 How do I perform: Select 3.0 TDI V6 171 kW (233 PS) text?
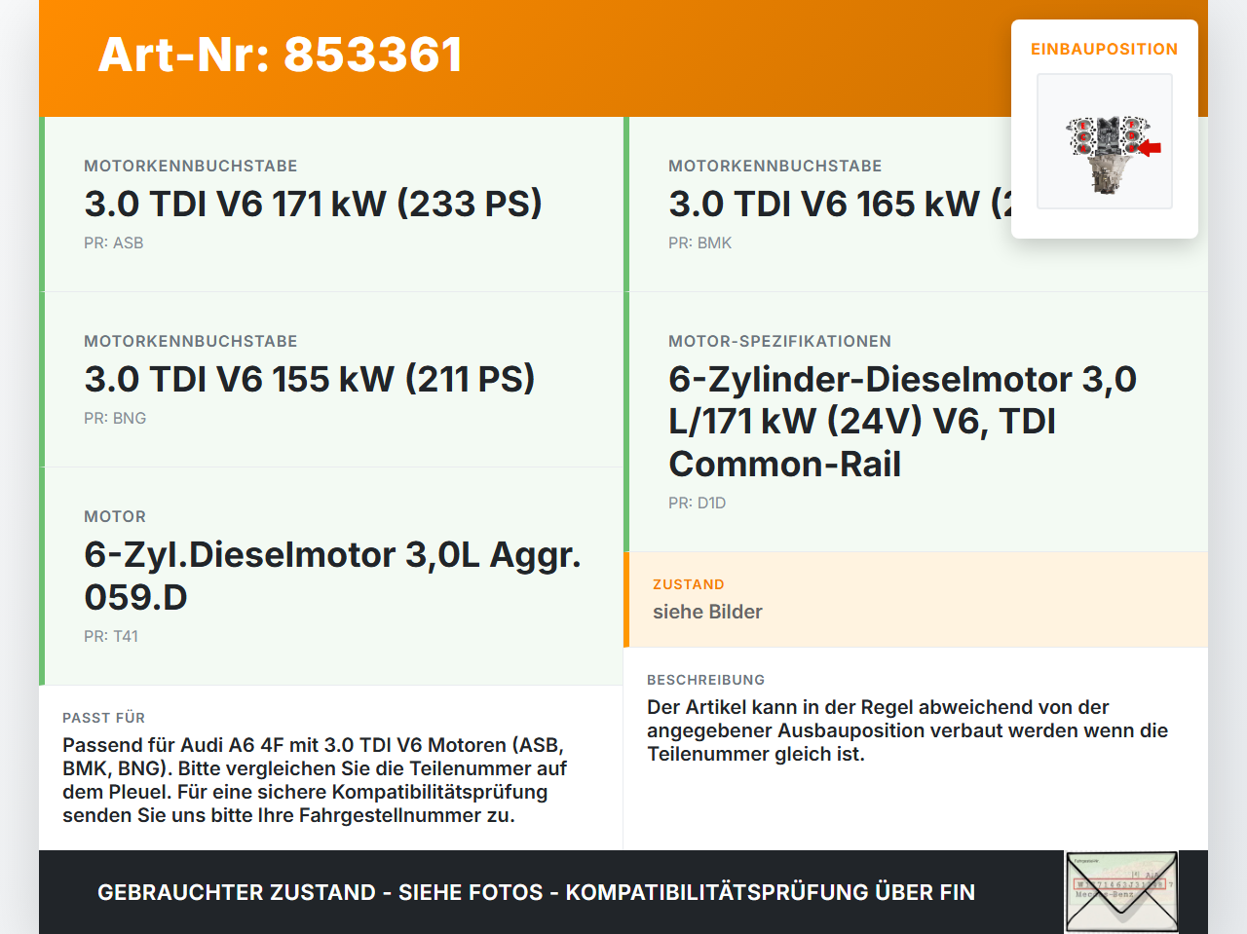(x=313, y=204)
